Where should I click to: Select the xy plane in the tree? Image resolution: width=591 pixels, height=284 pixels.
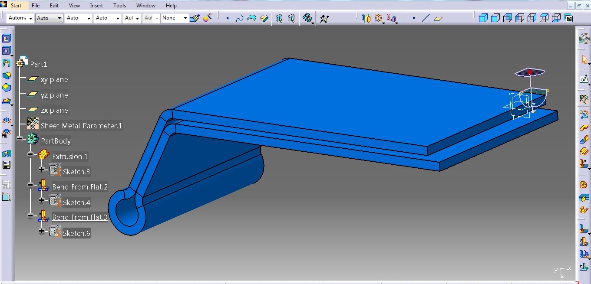tap(54, 80)
